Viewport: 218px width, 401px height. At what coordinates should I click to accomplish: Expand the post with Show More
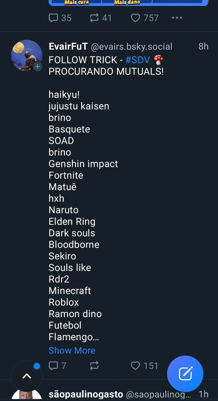point(72,350)
